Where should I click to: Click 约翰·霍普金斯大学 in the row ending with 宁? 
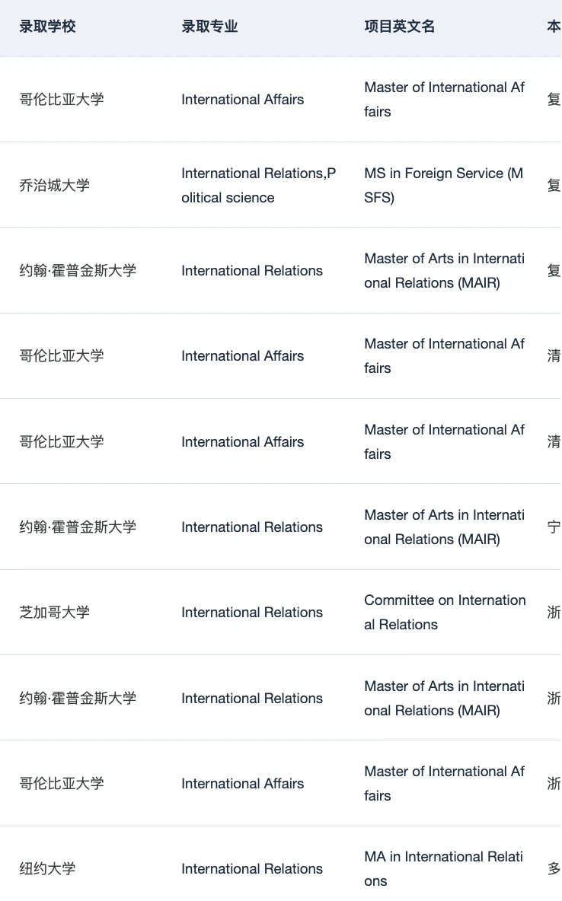pyautogui.click(x=78, y=527)
